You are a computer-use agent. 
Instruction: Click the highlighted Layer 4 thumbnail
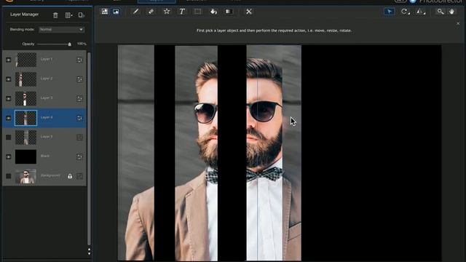click(x=26, y=118)
